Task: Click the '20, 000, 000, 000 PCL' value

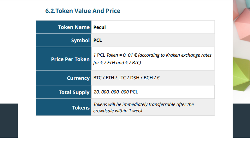Action: tap(116, 92)
